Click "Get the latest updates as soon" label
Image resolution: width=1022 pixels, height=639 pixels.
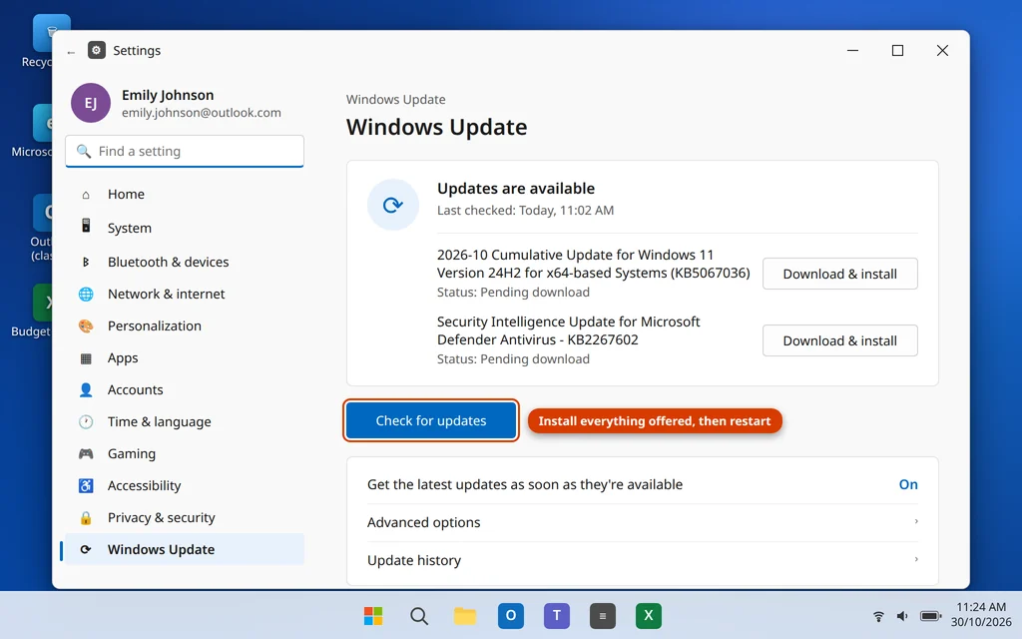click(x=525, y=484)
